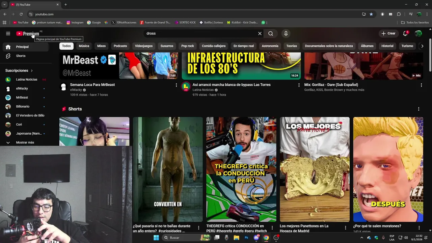This screenshot has width=432, height=243.
Task: Reload the page in Chrome
Action: coord(21,14)
